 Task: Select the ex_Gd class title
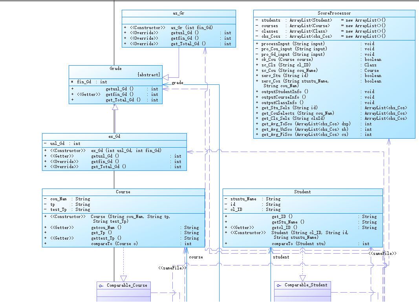[x=114, y=137]
